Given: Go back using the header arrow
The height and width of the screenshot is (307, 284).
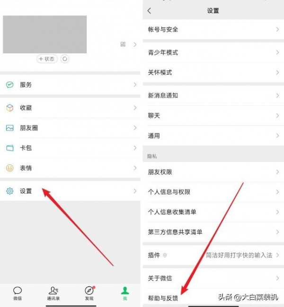Looking at the screenshot, I should (150, 10).
